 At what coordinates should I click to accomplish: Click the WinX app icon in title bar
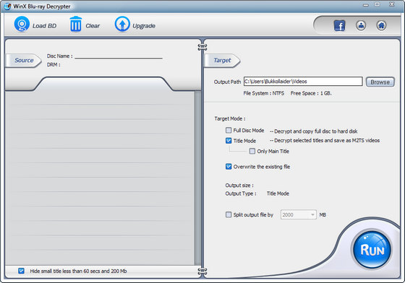click(x=7, y=6)
